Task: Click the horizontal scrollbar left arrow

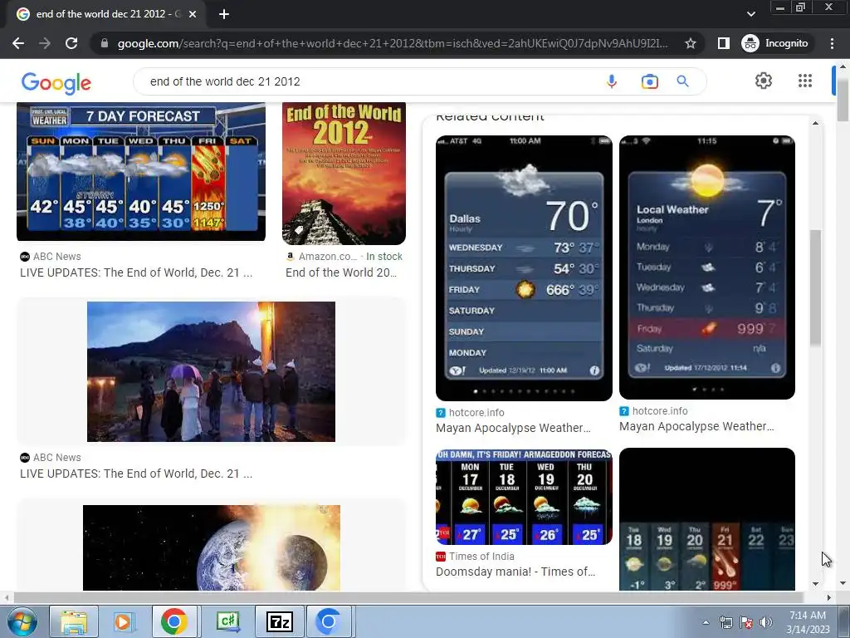Action: 6,597
